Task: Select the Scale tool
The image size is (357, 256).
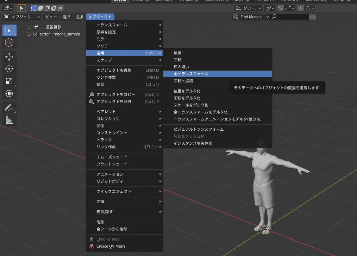Action: pyautogui.click(x=9, y=81)
